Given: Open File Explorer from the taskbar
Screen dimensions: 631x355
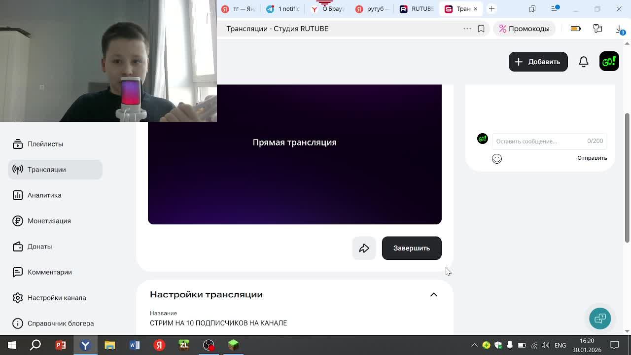Looking at the screenshot, I should point(110,345).
